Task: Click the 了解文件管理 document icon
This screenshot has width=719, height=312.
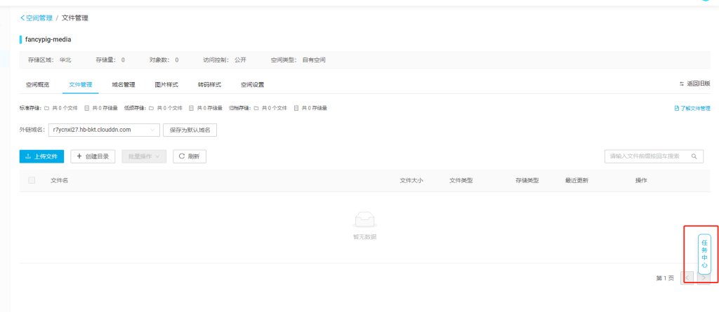Action: click(677, 109)
